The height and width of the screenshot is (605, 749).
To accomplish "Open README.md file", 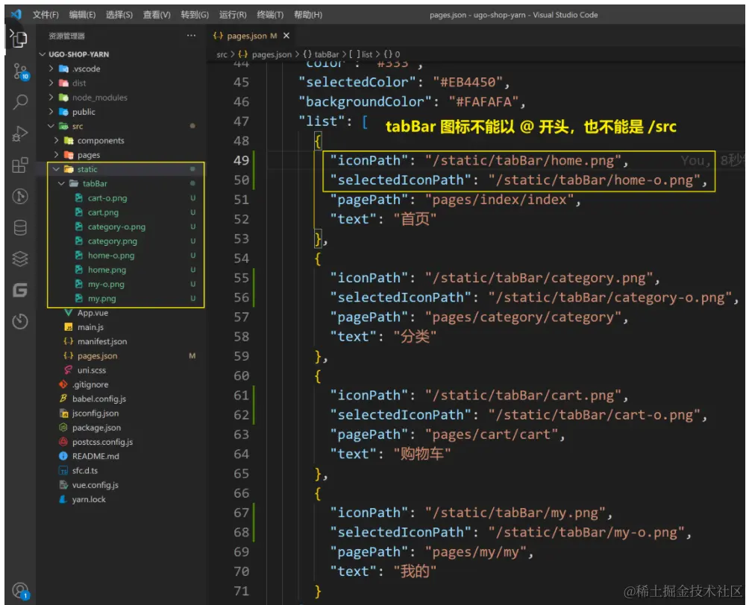I will (x=95, y=456).
